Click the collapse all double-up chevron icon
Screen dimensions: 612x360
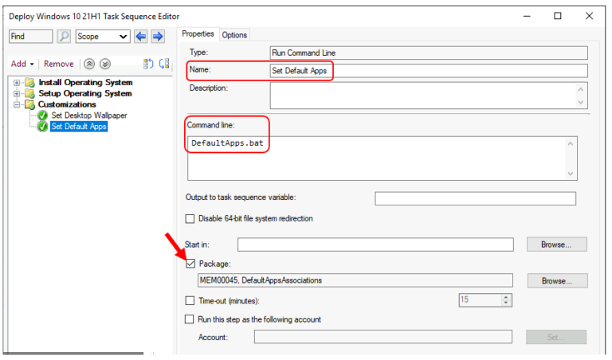[x=90, y=64]
